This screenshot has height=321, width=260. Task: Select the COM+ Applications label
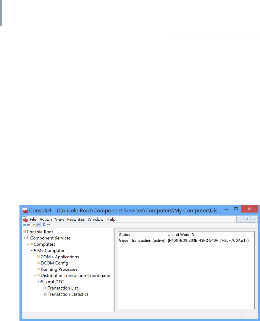60,257
